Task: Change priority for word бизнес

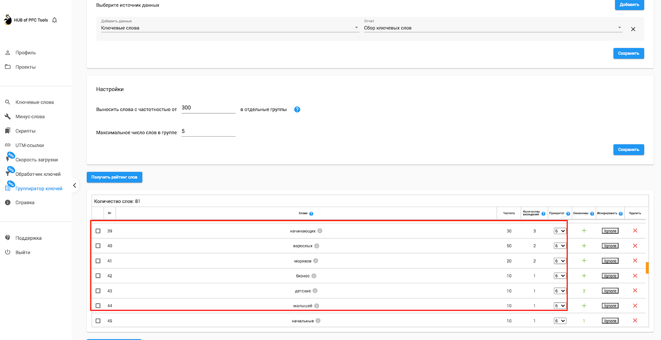Action: (x=560, y=276)
